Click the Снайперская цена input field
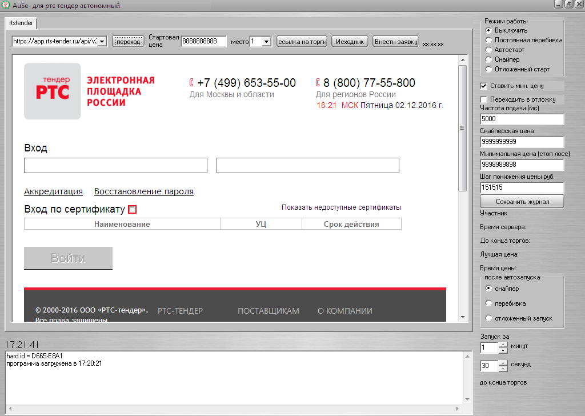This screenshot has width=585, height=416. (522, 142)
